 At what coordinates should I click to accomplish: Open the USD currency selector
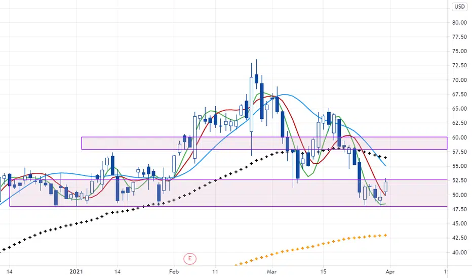[459, 7]
